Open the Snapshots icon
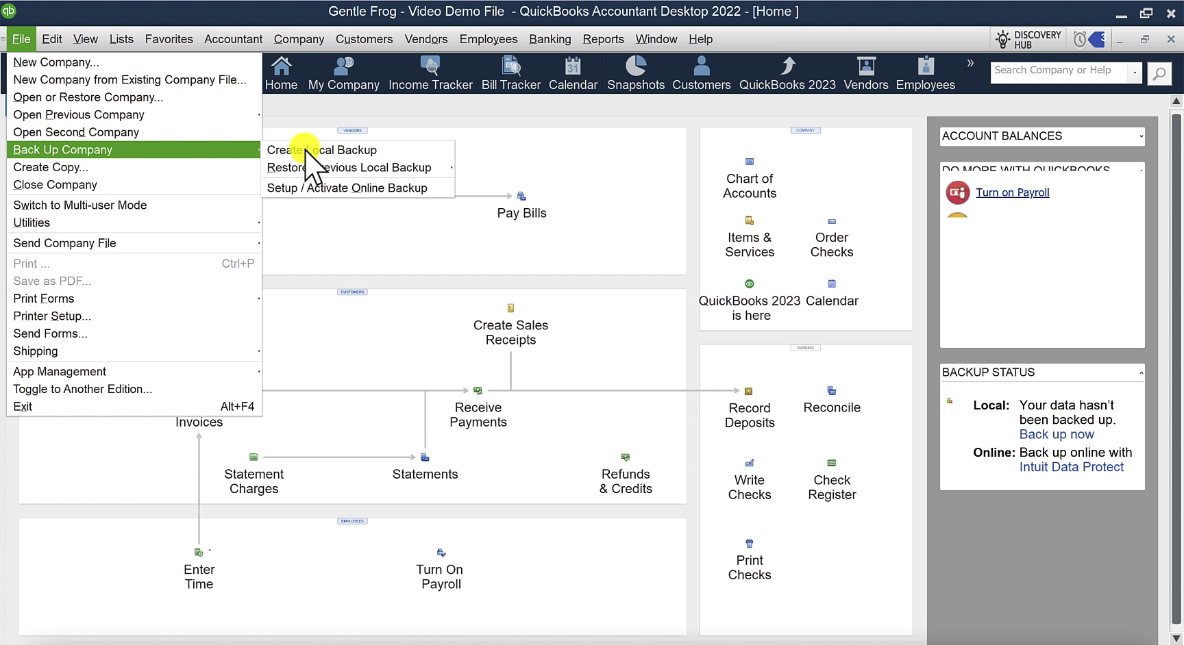Viewport: 1184px width, 645px height. pyautogui.click(x=636, y=74)
